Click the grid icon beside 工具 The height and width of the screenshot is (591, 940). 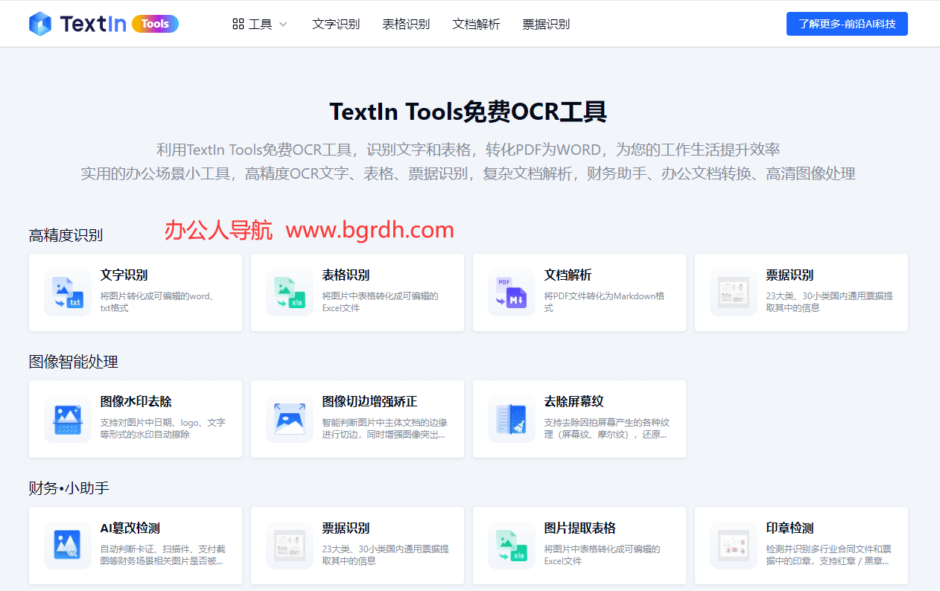click(x=237, y=23)
